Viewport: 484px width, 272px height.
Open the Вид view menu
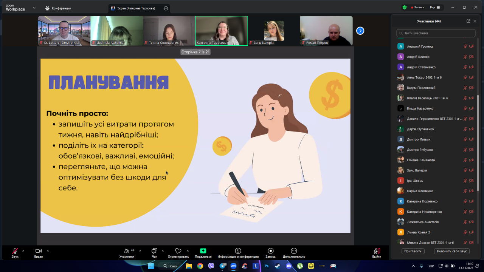coord(435,8)
